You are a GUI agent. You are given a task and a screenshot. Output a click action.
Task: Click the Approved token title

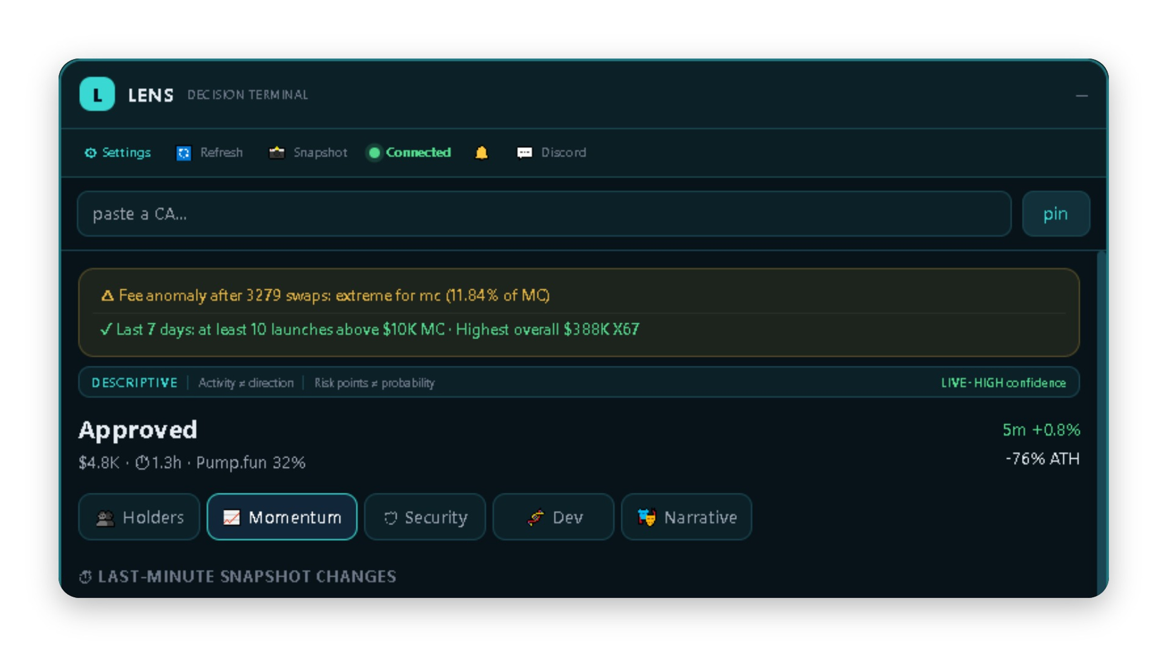click(x=138, y=430)
